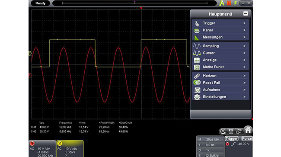Click the Trigger button at bottom right
Screen dimensions: 281x157
pyautogui.click(x=232, y=138)
